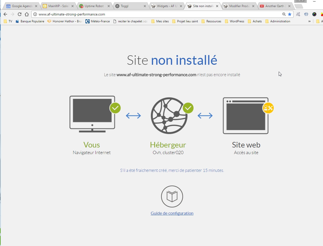Click the Vous computer monitor icon
The height and width of the screenshot is (246, 323).
click(x=92, y=114)
